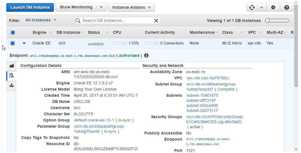Open refresh options dropdown arrow

tap(261, 8)
